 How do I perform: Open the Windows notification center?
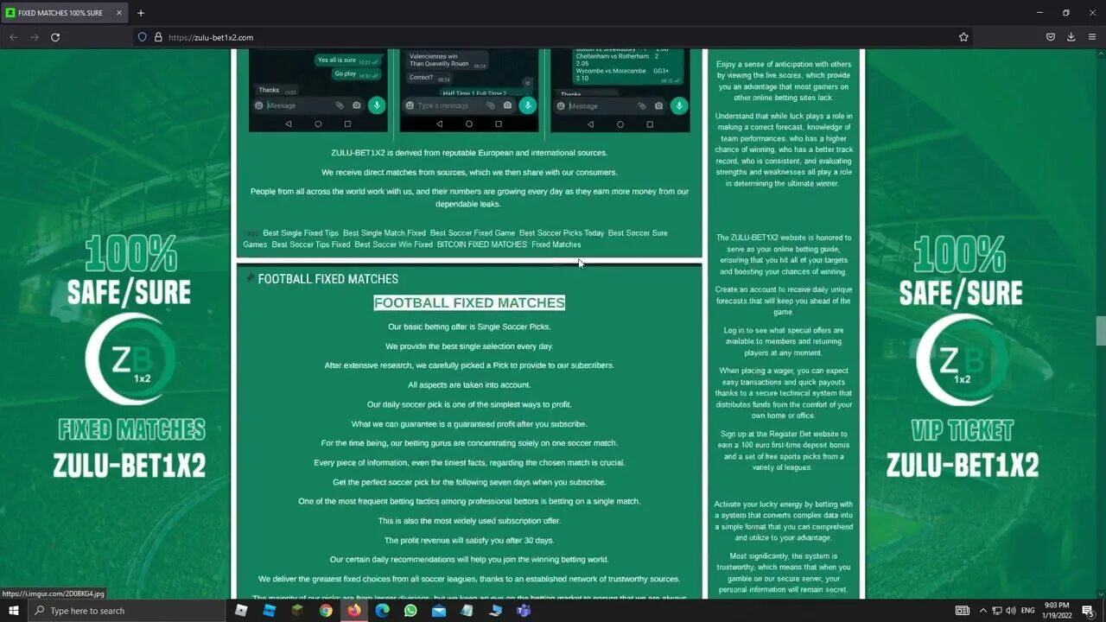click(1088, 611)
